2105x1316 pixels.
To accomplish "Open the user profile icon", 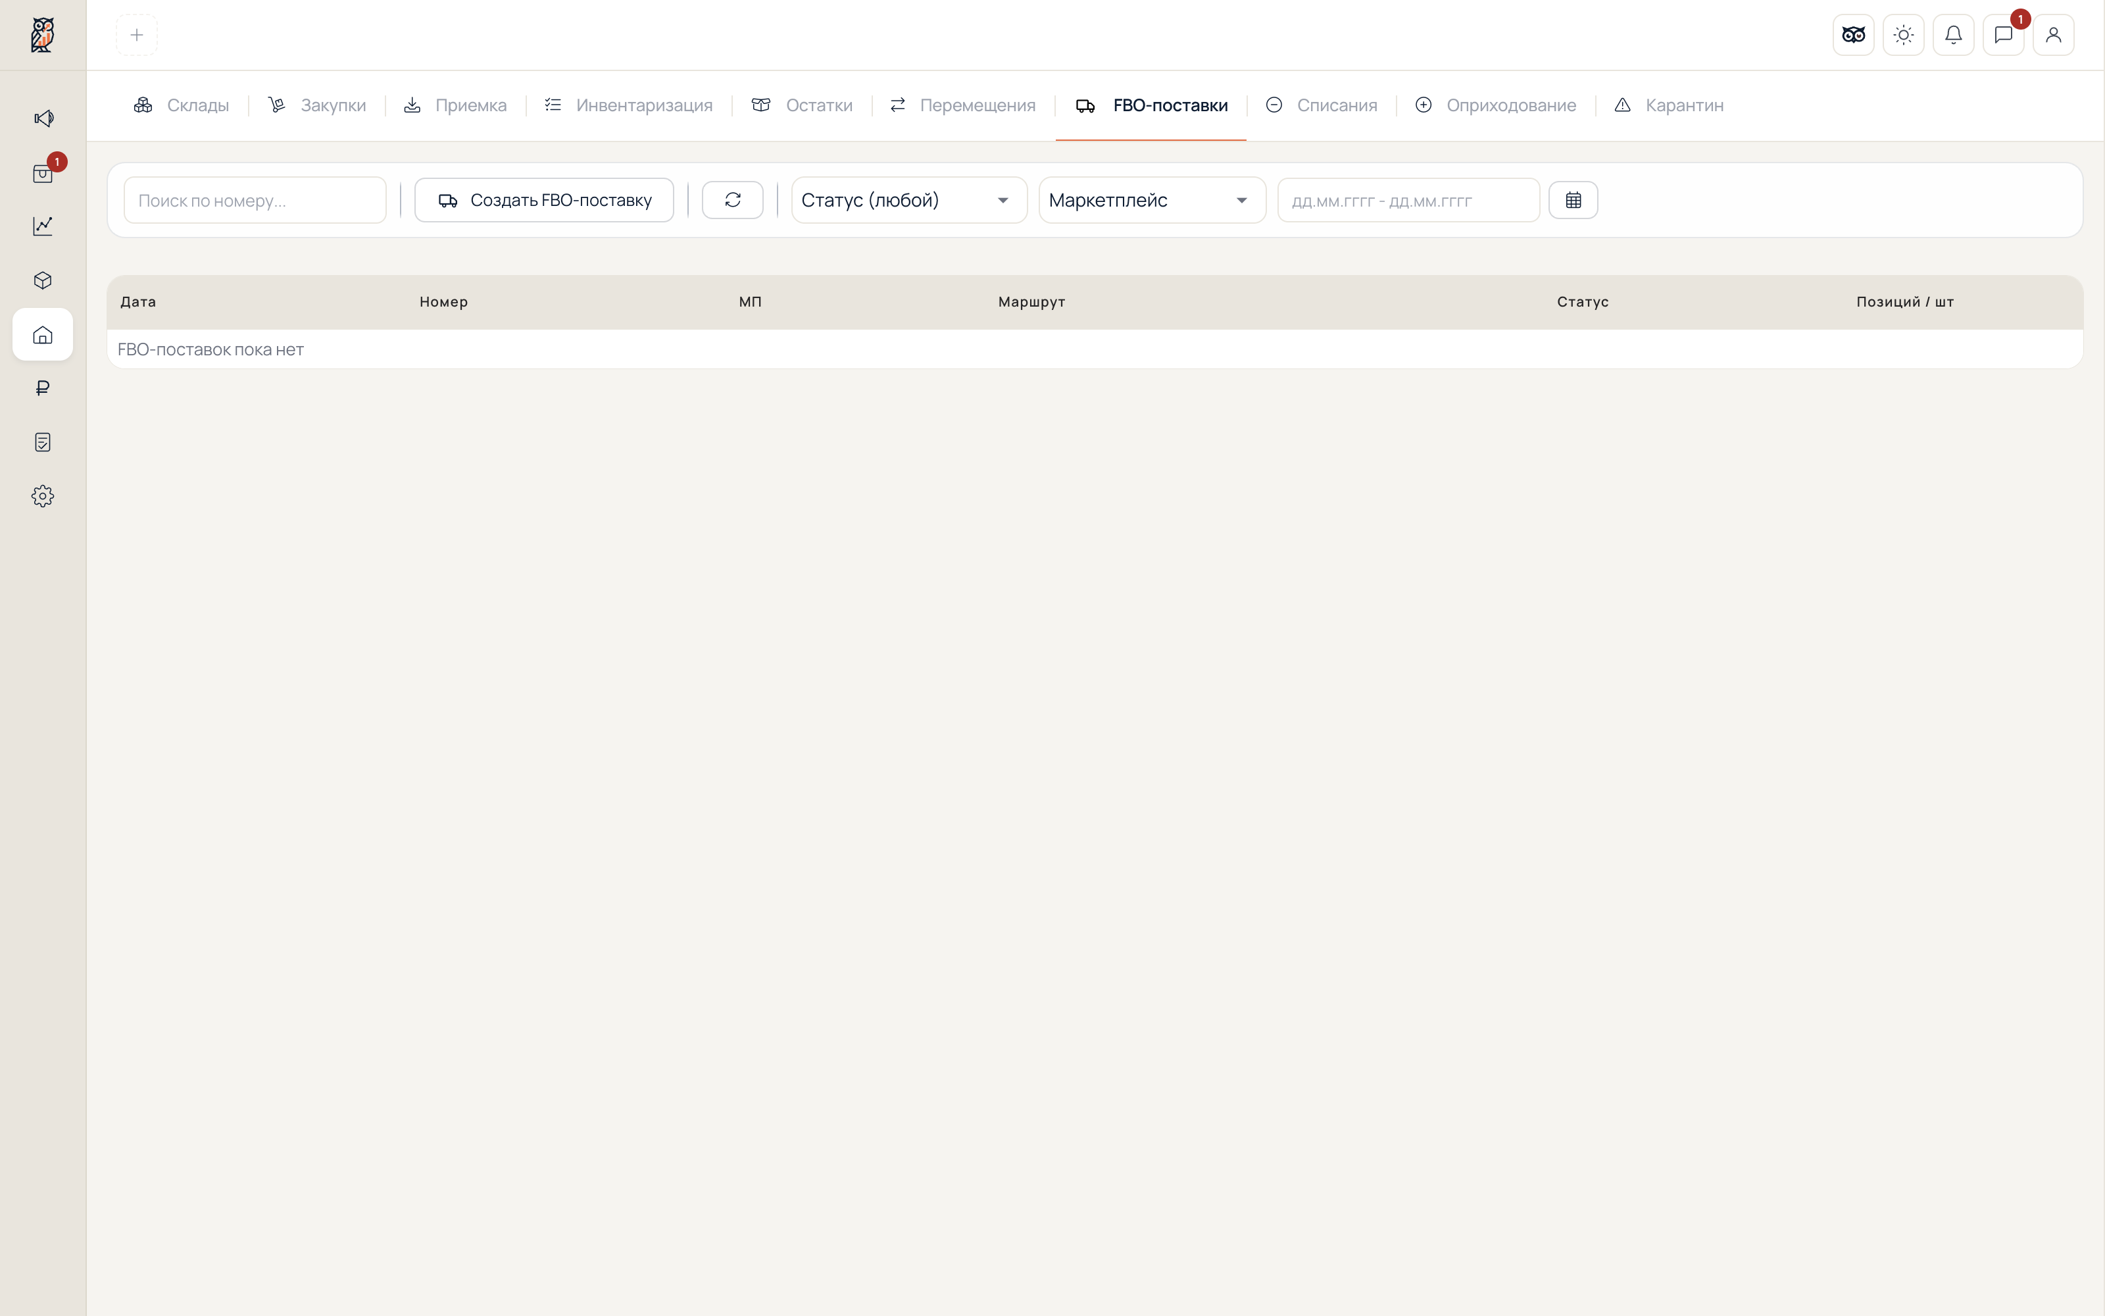I will coord(2054,35).
